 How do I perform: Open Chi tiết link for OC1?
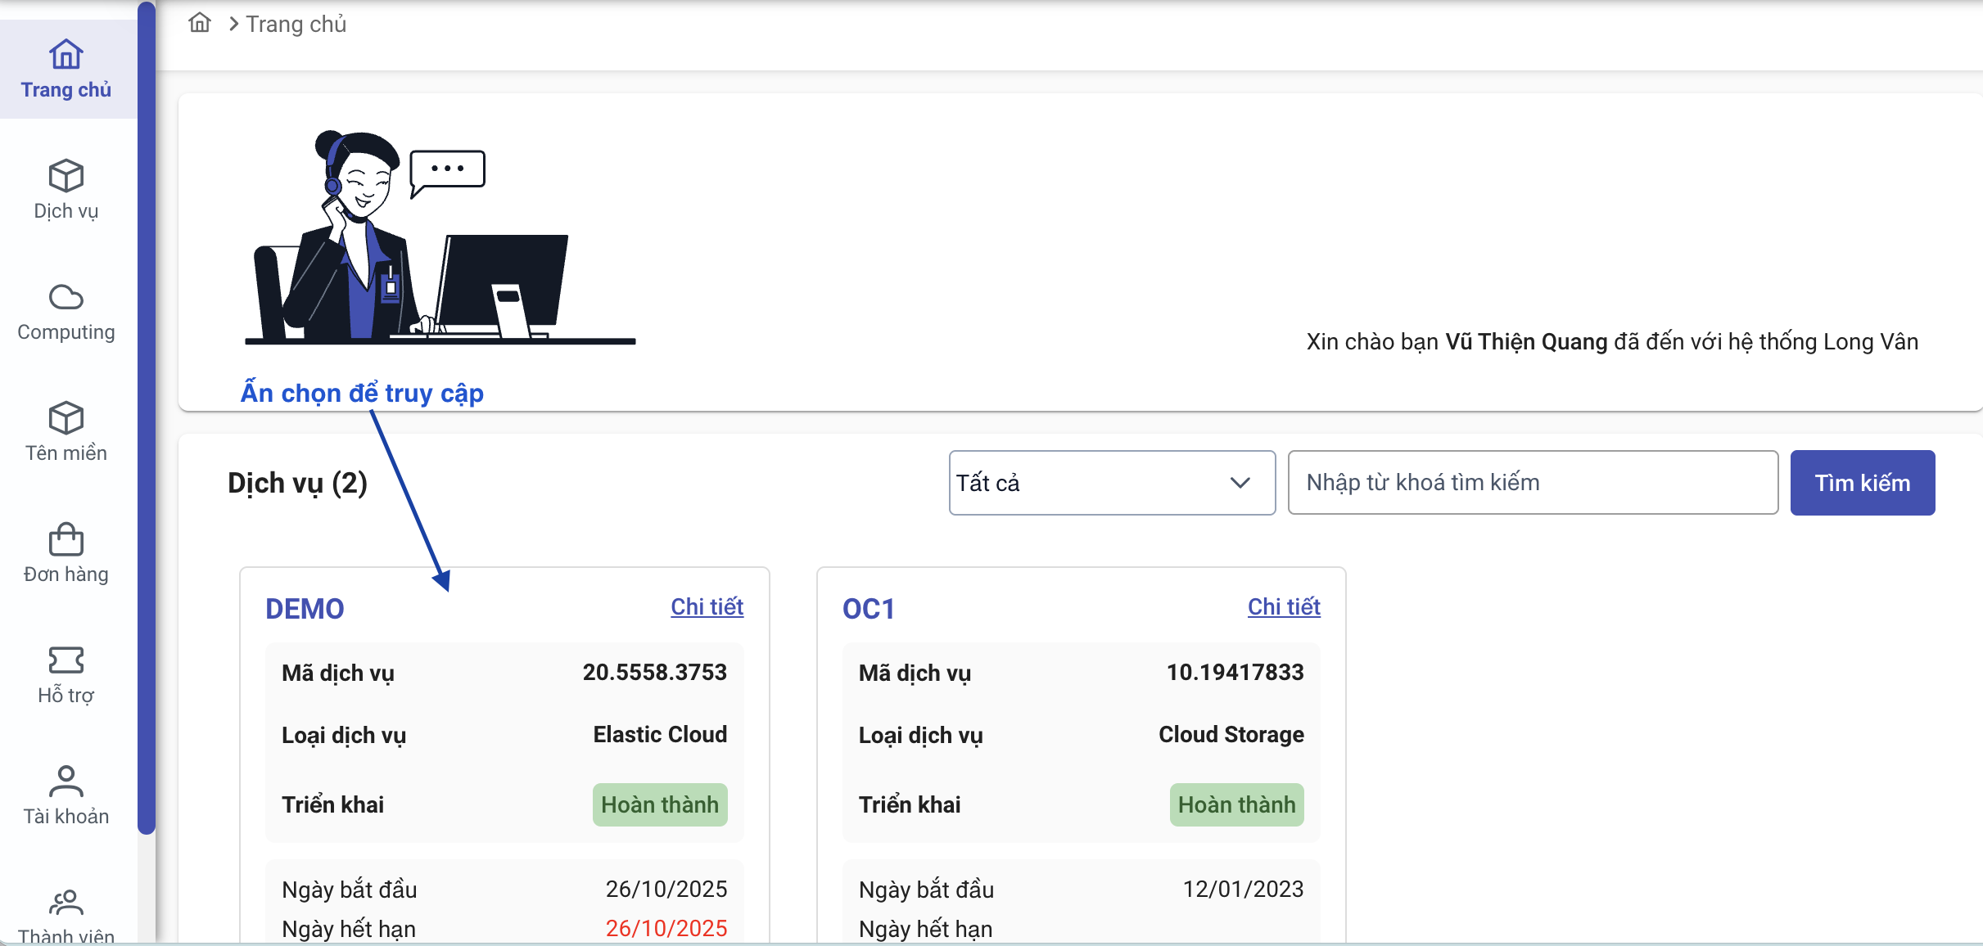coord(1283,606)
